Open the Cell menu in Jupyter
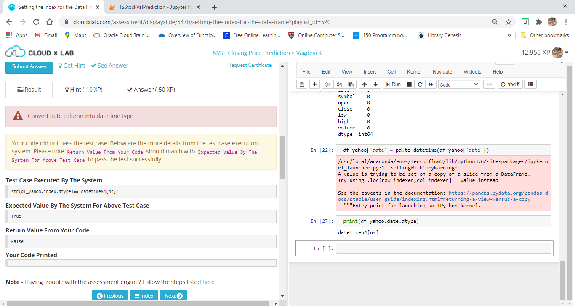 [x=391, y=72]
